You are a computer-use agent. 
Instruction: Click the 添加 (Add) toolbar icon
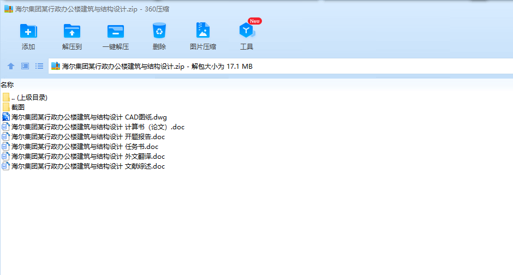[x=28, y=31]
